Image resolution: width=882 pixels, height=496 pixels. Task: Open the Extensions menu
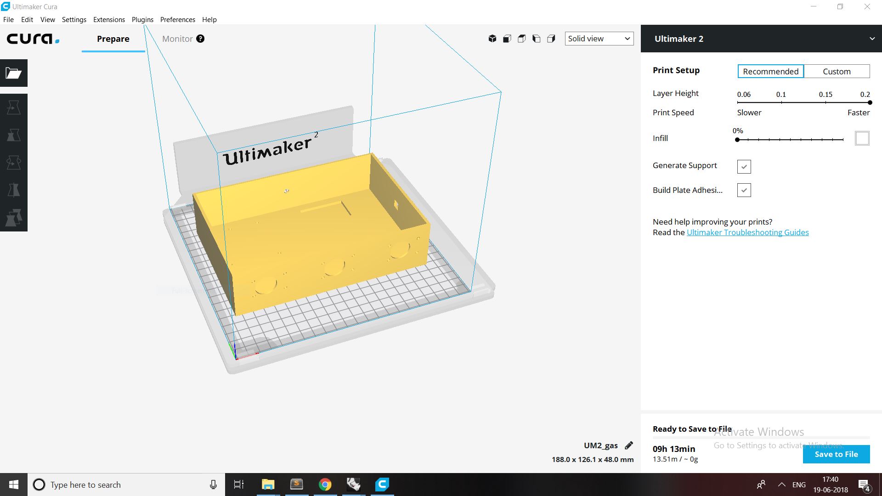[109, 20]
